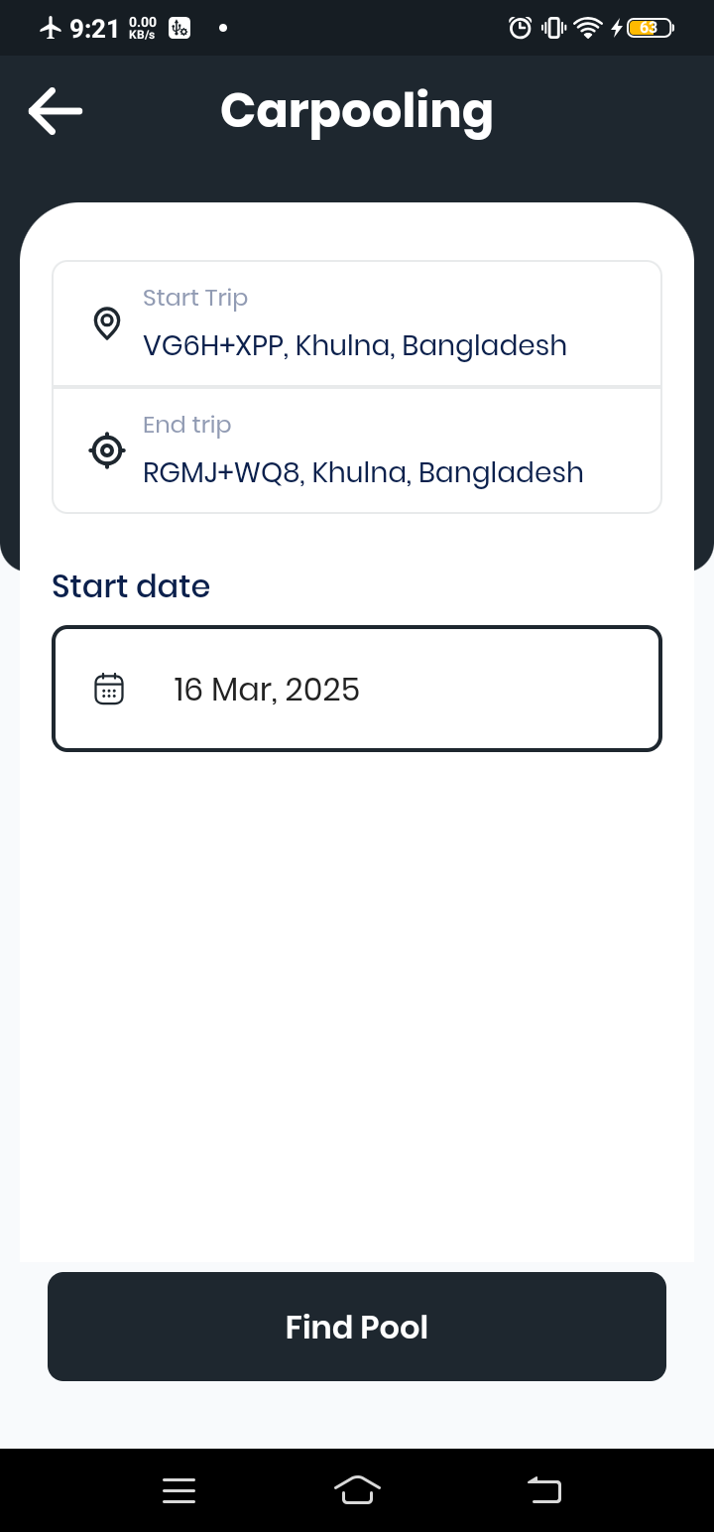Tap the airplane mode status icon
This screenshot has height=1532, width=714.
click(51, 28)
